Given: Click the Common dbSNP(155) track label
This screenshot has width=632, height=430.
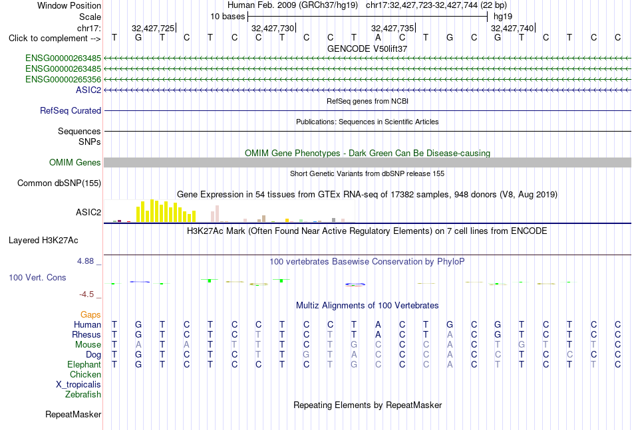Looking at the screenshot, I should (59, 183).
